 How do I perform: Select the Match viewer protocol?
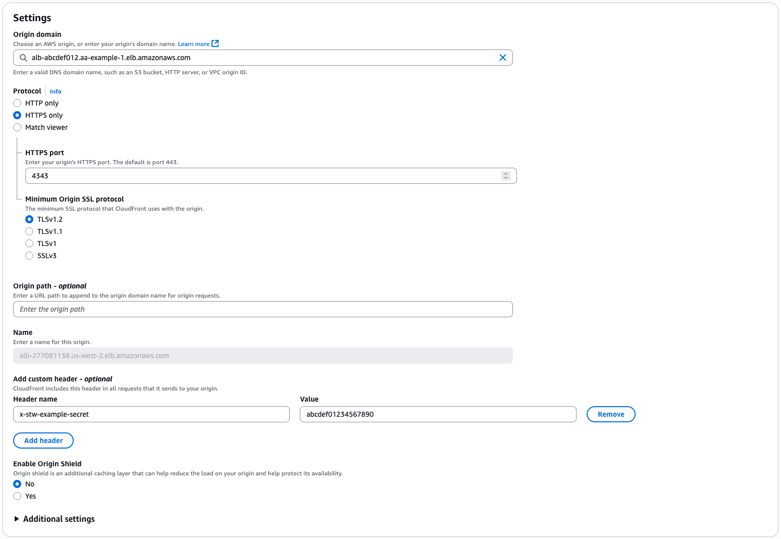[17, 127]
